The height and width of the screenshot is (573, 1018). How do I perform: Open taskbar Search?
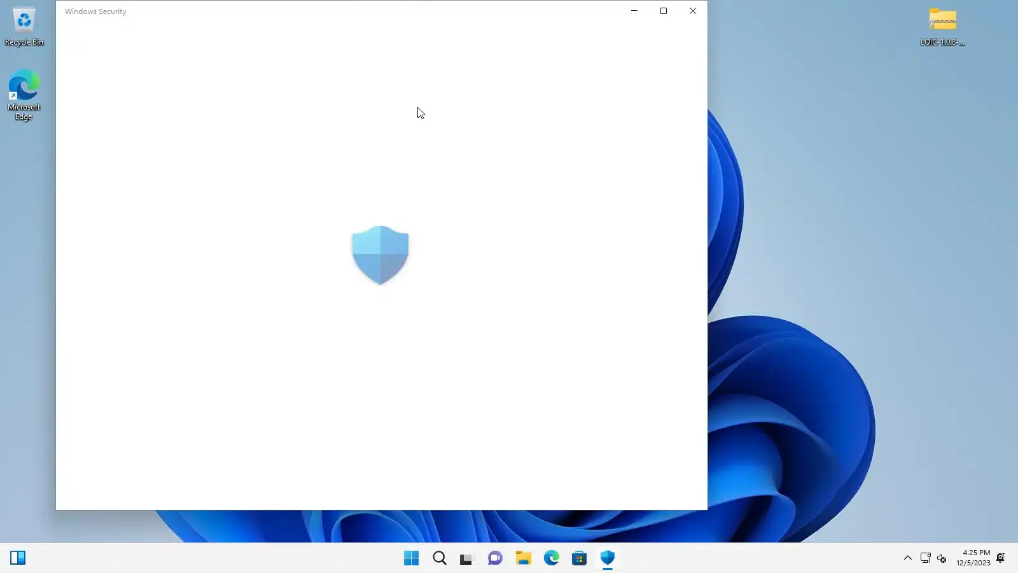point(440,558)
